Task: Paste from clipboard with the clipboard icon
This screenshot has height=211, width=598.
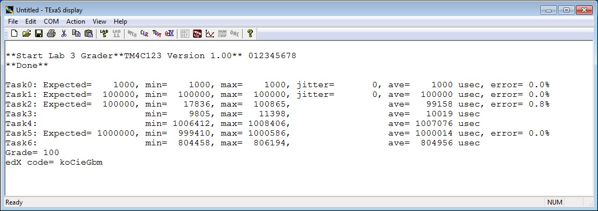Action: (x=88, y=33)
